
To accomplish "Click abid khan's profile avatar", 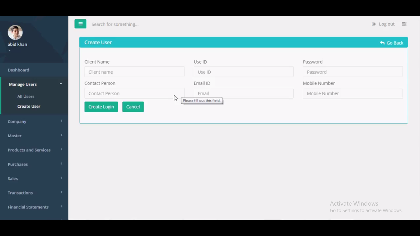I will 15,32.
